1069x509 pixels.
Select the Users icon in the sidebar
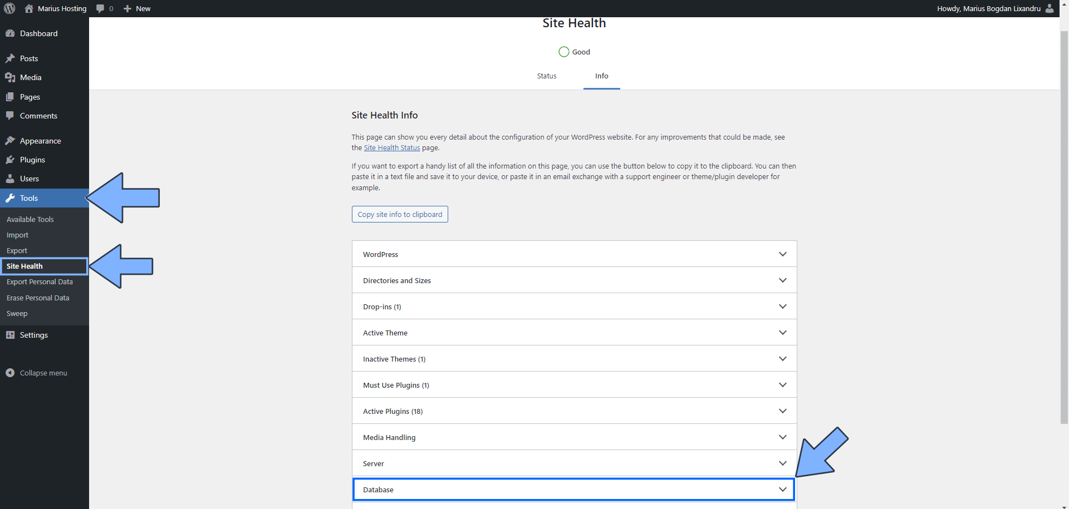[x=11, y=179]
